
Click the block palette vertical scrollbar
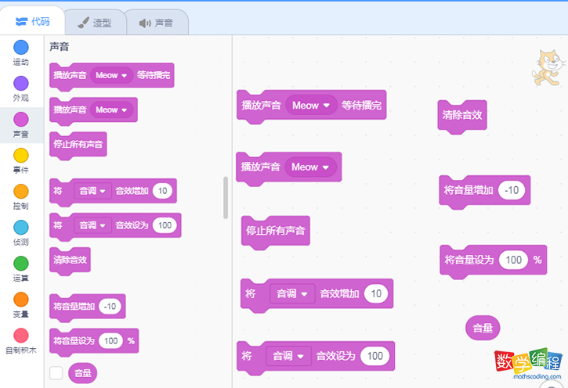pos(226,197)
